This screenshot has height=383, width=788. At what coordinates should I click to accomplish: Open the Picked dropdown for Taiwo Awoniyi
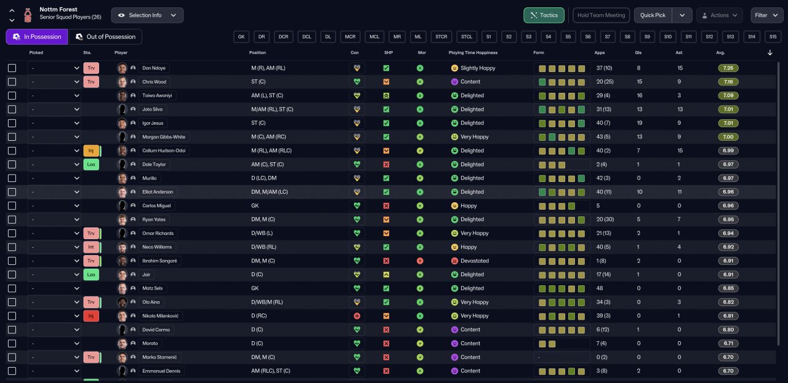(x=54, y=96)
